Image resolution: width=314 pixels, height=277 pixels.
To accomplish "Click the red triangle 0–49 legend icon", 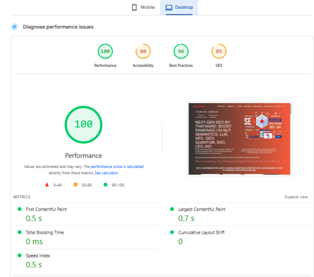I will [x=47, y=185].
